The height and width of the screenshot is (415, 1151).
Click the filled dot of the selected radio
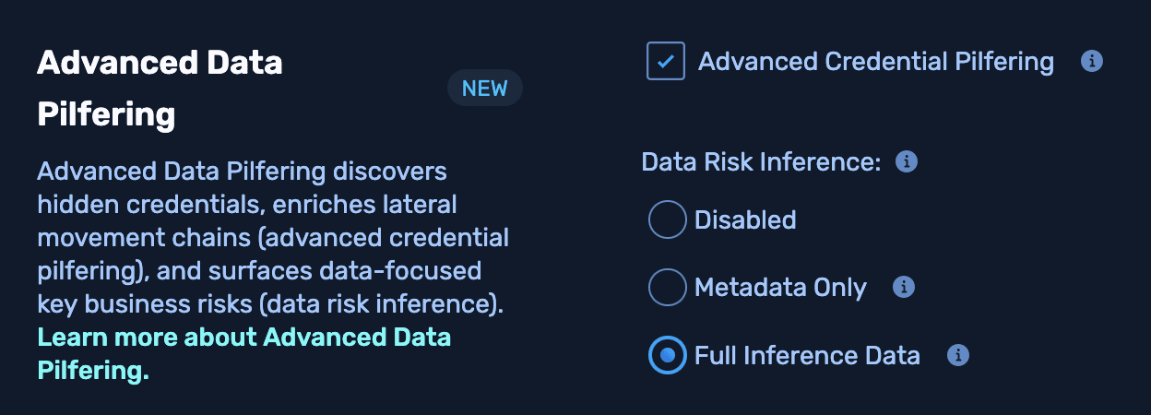coord(667,355)
